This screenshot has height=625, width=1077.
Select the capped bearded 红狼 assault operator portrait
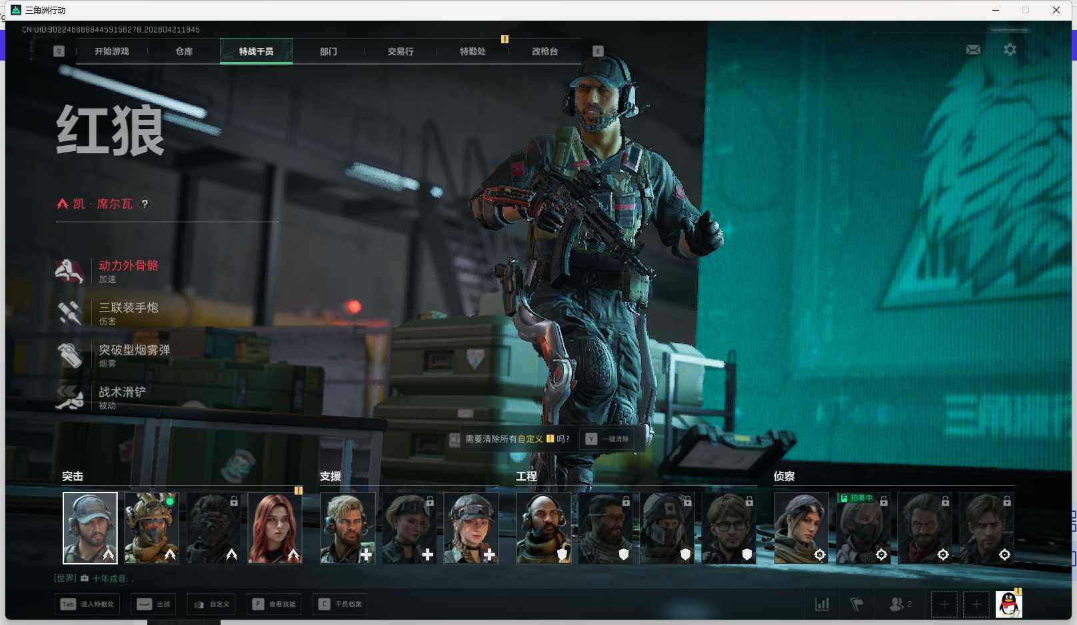click(90, 528)
